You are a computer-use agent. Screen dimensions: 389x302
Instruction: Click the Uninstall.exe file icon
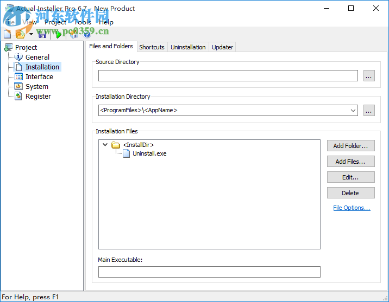point(126,153)
